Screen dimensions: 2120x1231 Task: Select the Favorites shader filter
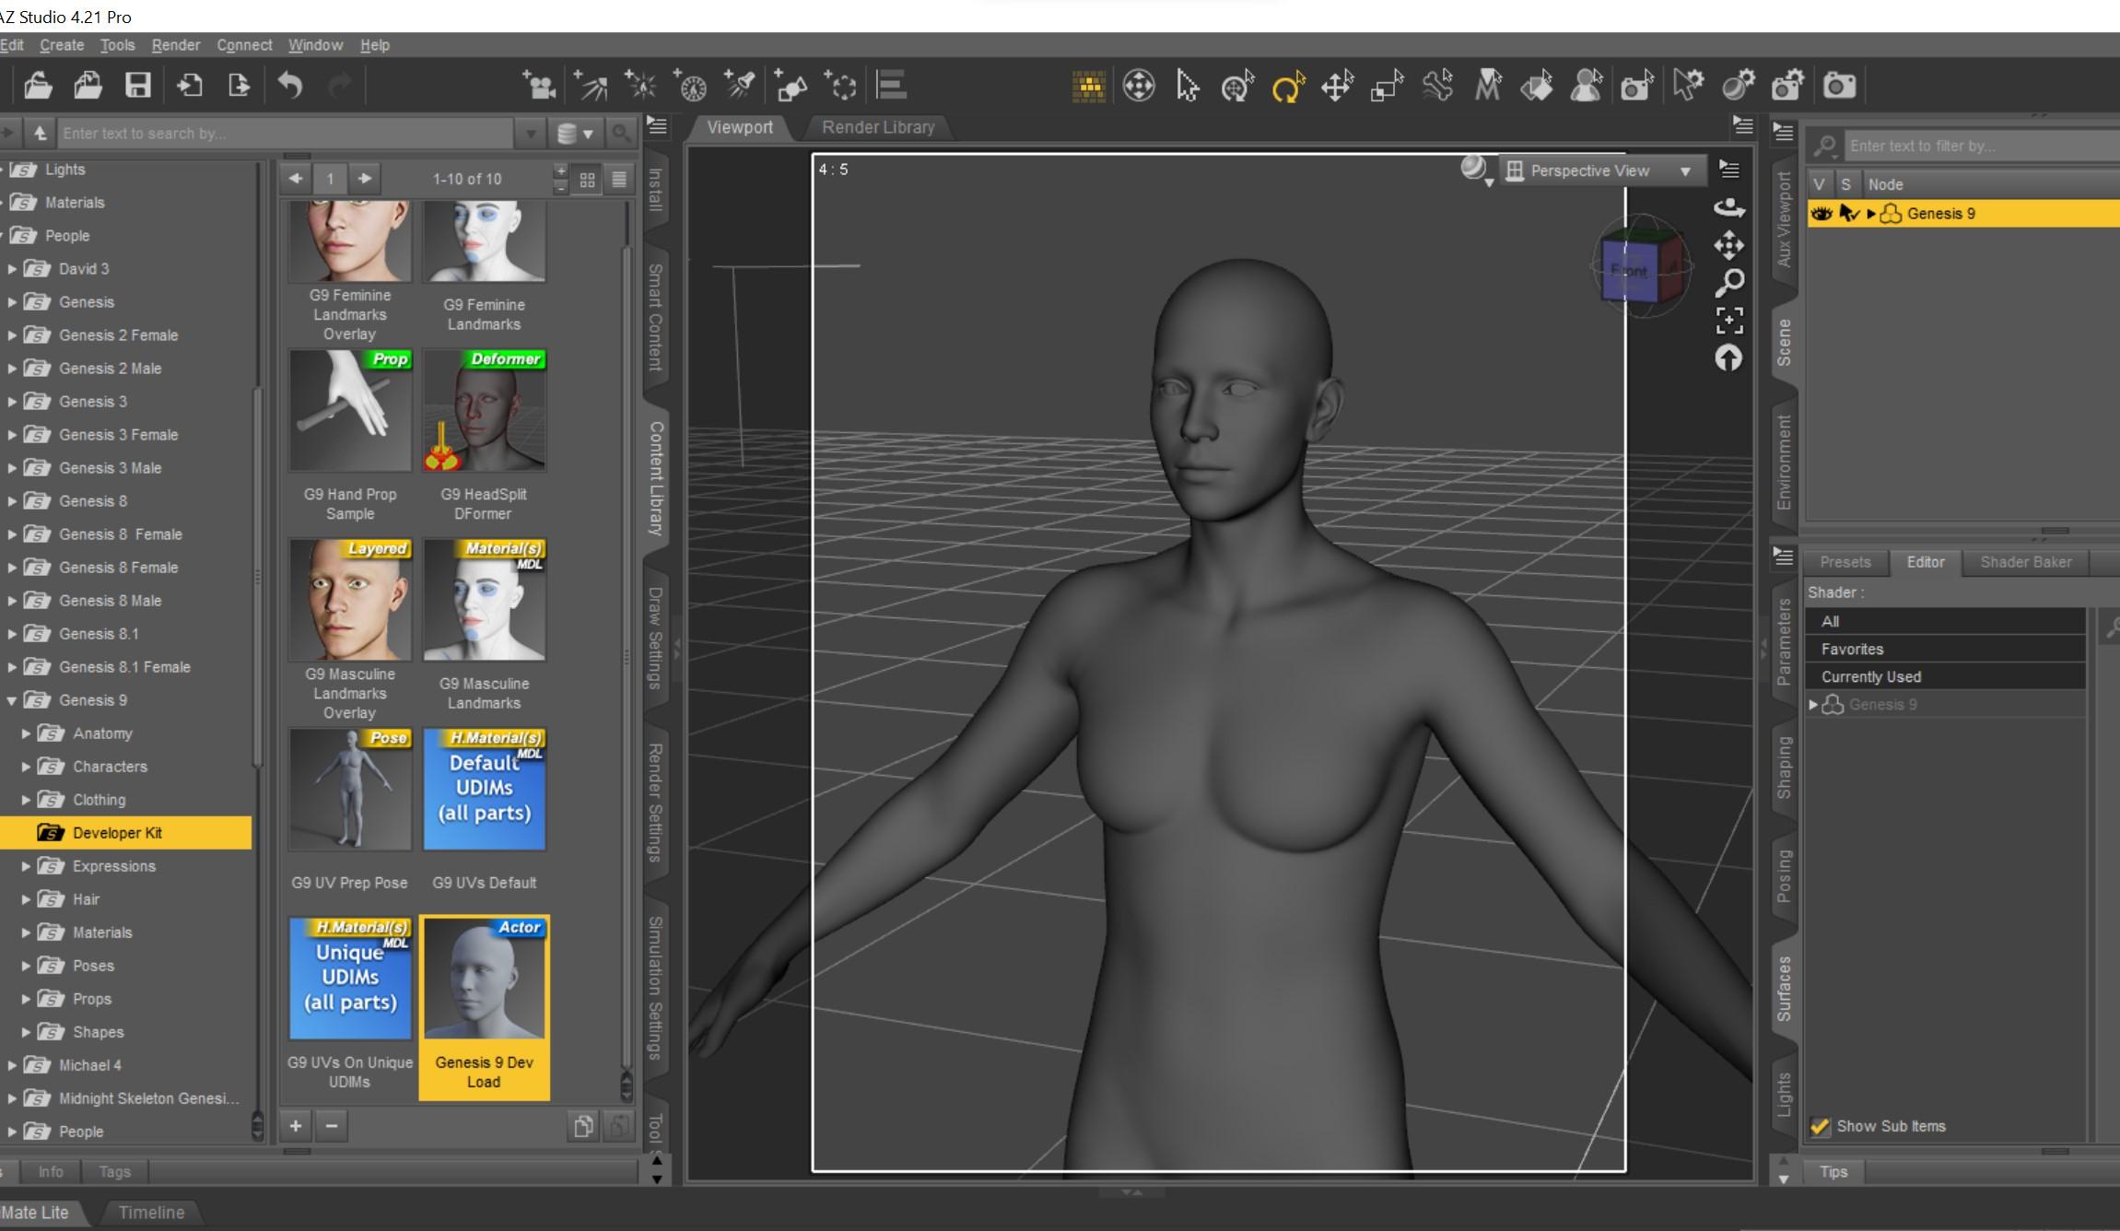pyautogui.click(x=1852, y=649)
